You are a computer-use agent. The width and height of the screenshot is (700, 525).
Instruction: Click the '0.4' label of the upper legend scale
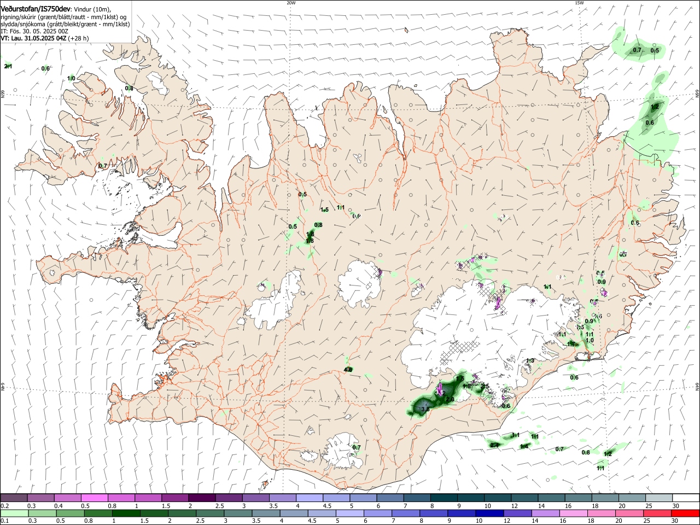click(x=59, y=506)
